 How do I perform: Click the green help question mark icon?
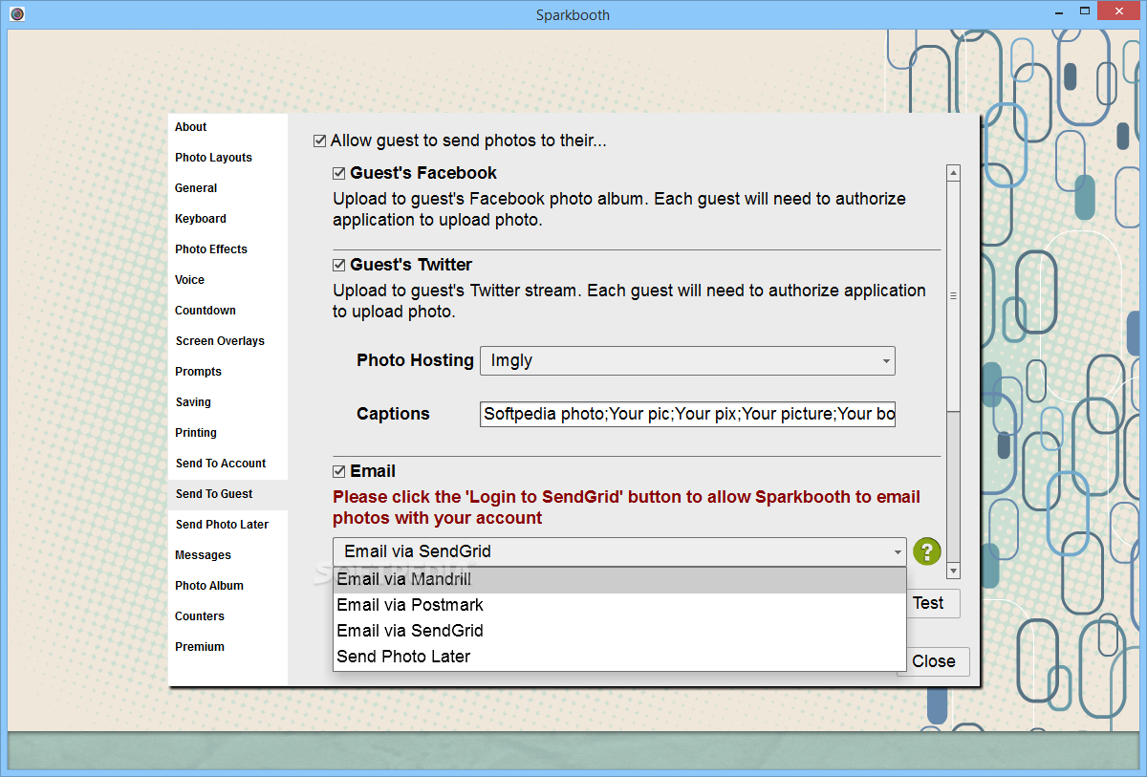927,551
